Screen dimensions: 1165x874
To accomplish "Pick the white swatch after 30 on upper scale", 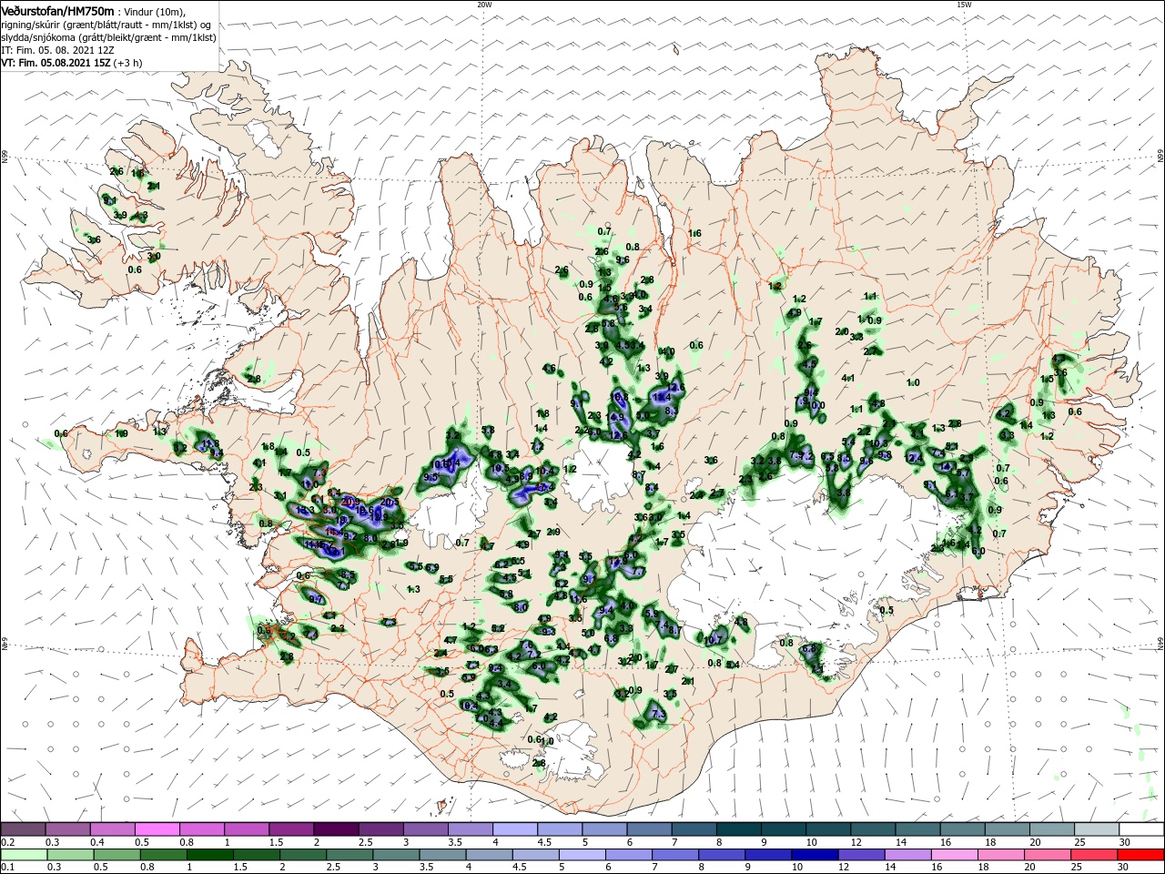I will 1142,828.
